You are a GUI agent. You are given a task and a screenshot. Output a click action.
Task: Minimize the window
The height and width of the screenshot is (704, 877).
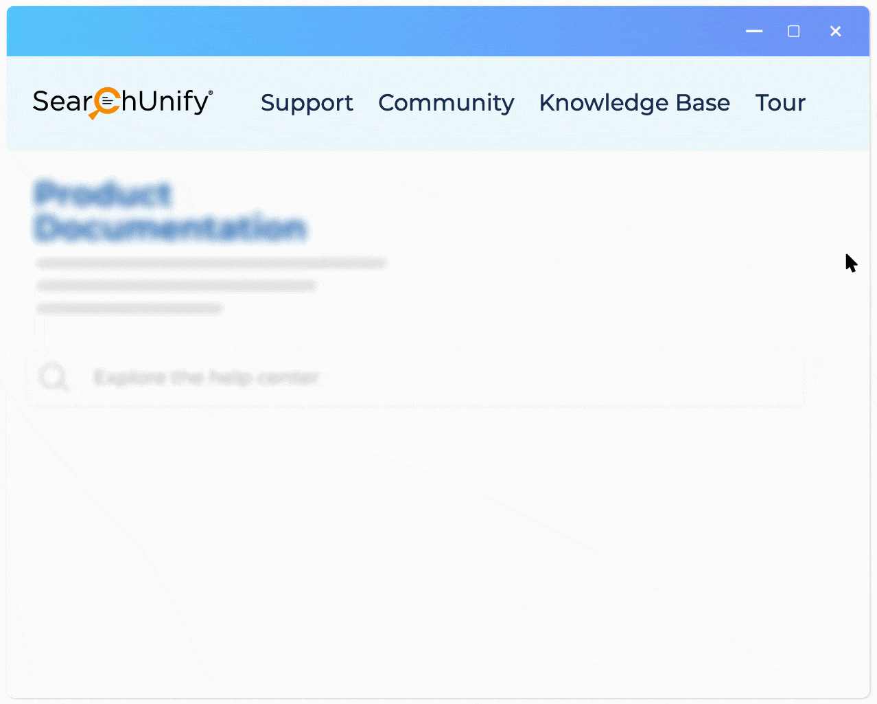pos(754,31)
